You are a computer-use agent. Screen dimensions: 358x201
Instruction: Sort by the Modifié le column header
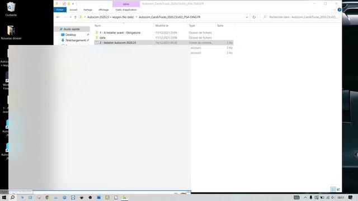pos(162,26)
